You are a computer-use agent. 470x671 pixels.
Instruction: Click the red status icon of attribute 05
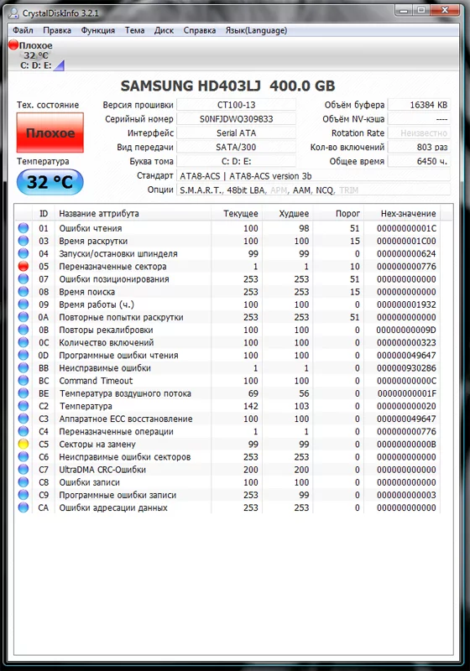[x=23, y=266]
